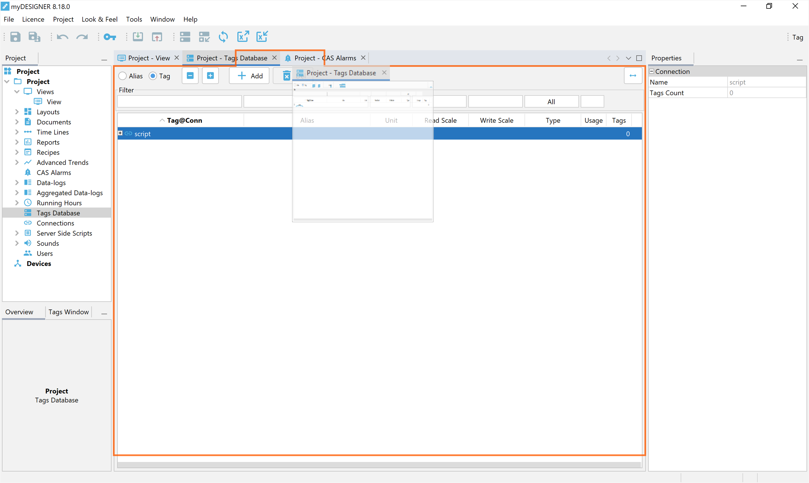This screenshot has width=809, height=483.
Task: Close the Project - CAS Alarms tab
Action: (363, 58)
